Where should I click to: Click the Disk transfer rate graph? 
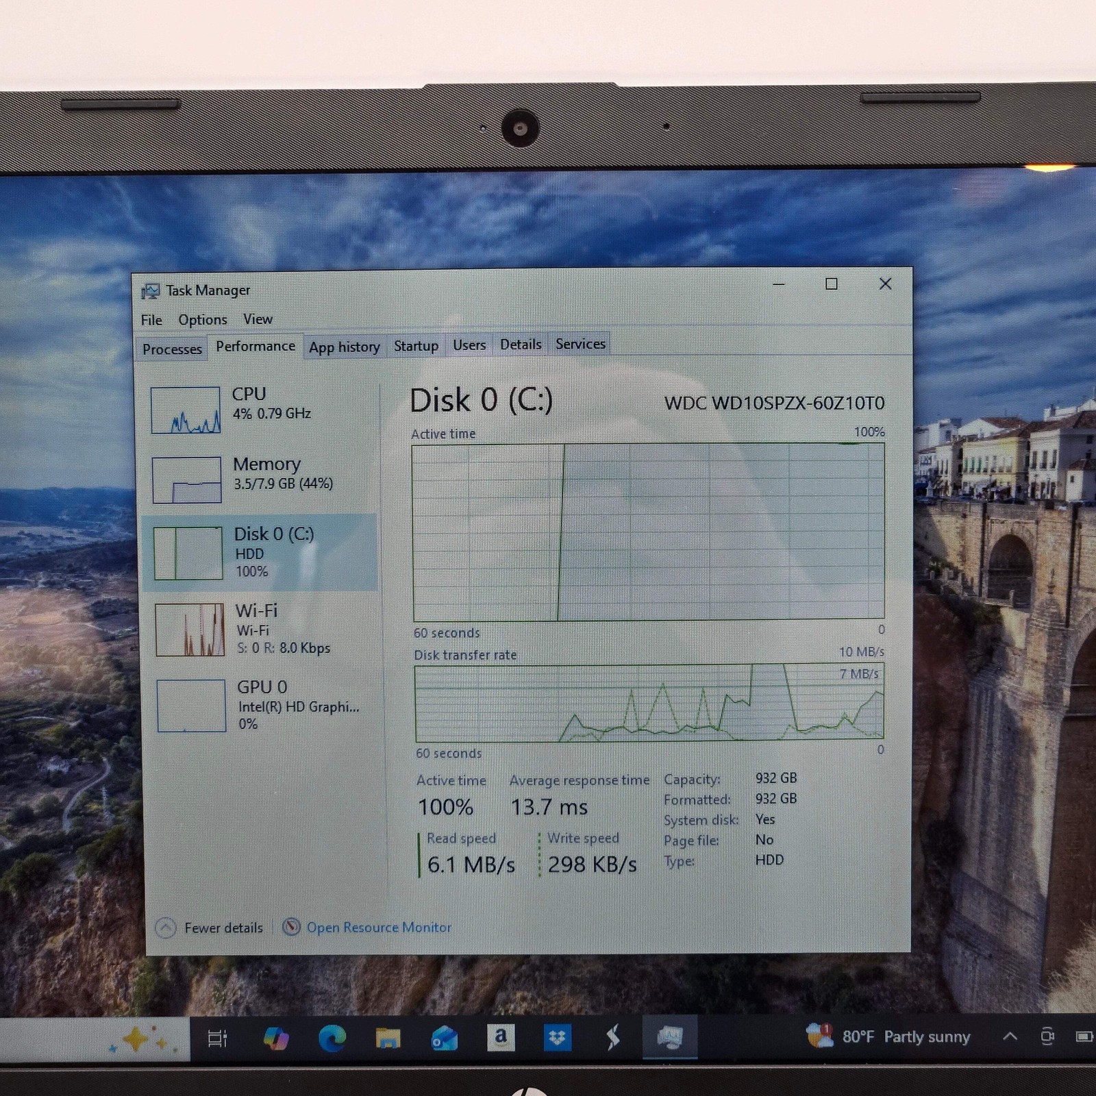(649, 702)
